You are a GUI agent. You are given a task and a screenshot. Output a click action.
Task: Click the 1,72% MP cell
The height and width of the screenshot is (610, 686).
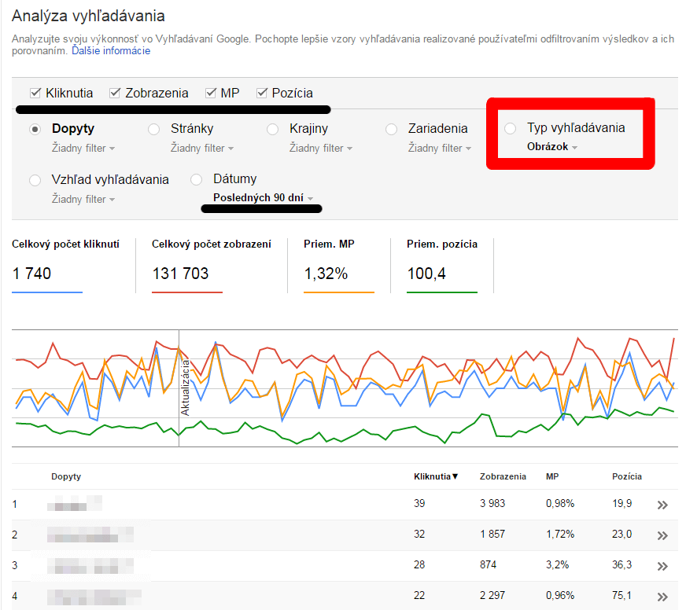tap(560, 534)
